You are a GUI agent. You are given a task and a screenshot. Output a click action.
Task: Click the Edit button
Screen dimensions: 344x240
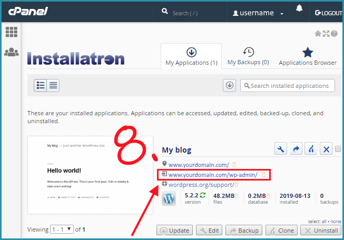[209, 231]
